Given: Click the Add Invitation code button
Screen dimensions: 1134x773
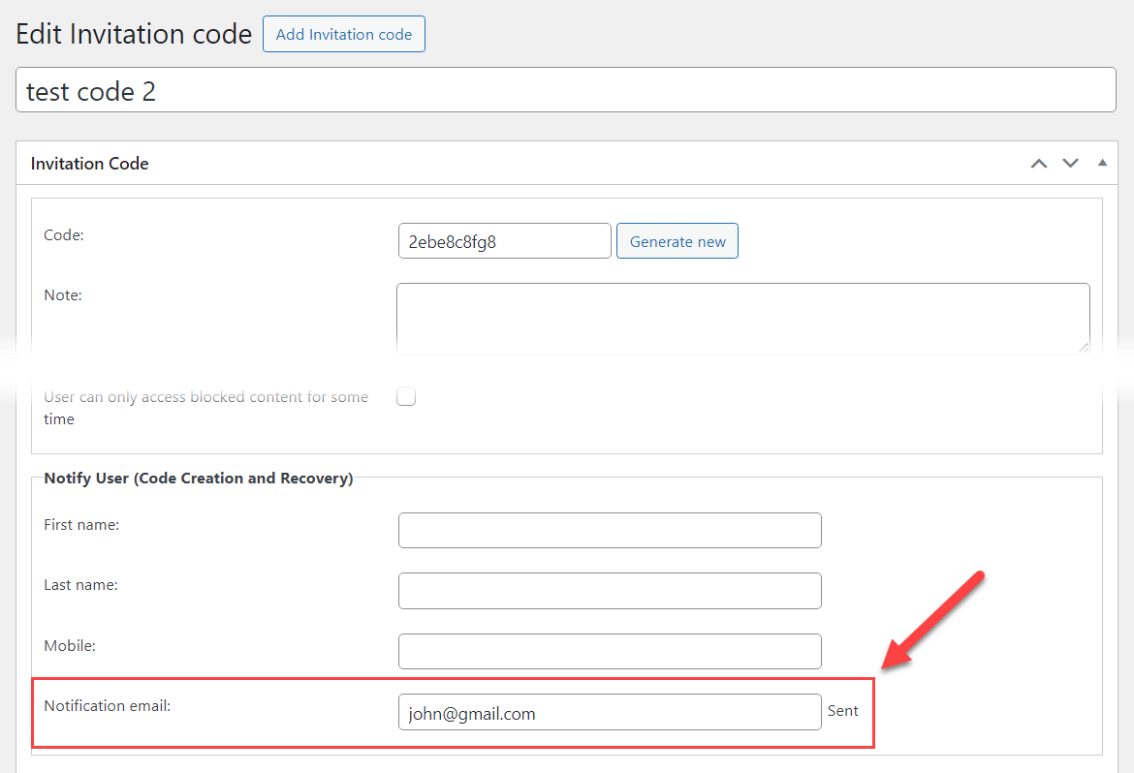Looking at the screenshot, I should [343, 34].
